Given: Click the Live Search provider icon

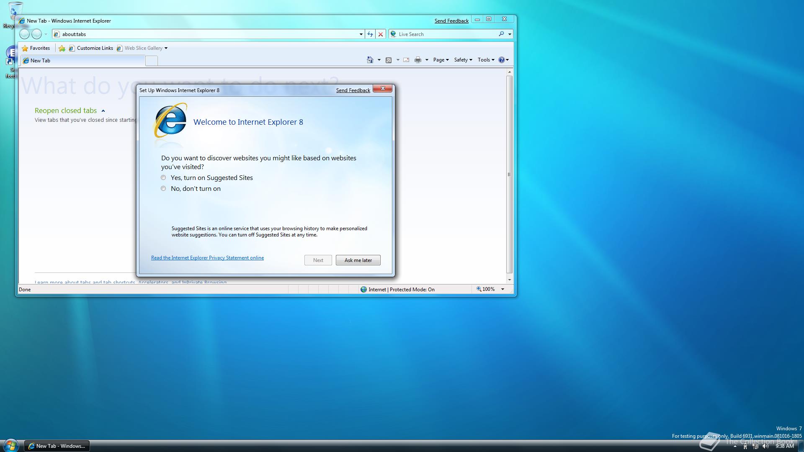Looking at the screenshot, I should pos(393,34).
